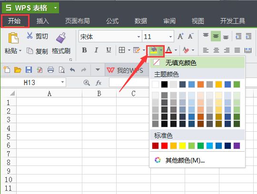Align text left horizontally
Image resolution: width=257 pixels, height=194 pixels.
pos(206,50)
